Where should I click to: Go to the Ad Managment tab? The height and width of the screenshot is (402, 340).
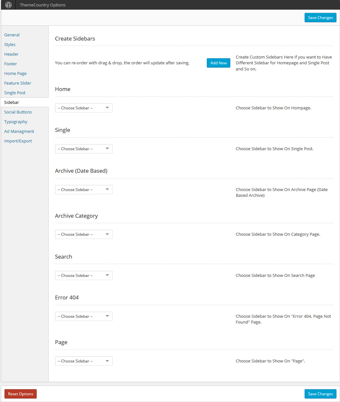(x=19, y=131)
